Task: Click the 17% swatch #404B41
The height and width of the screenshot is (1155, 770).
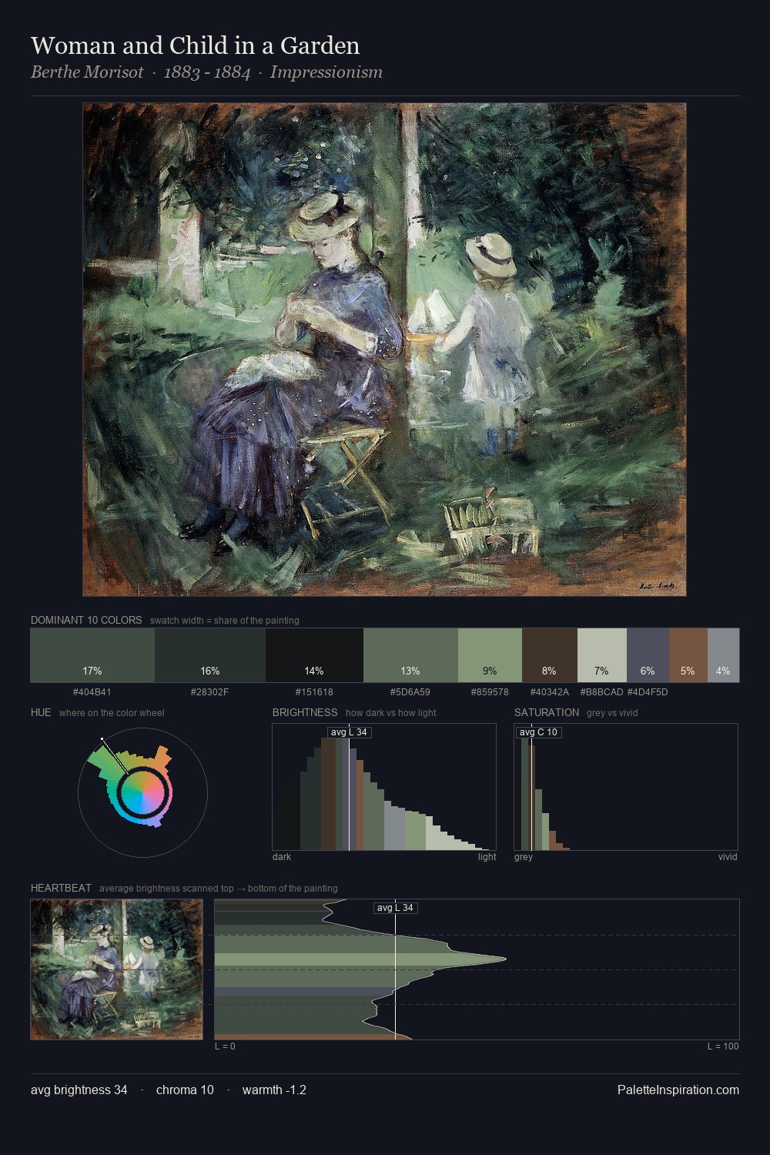Action: pos(92,655)
